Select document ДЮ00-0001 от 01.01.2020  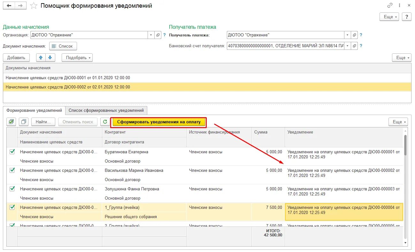tap(207, 78)
